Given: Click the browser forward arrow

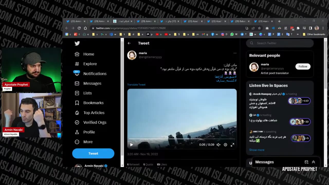Looking at the screenshot, I should coord(73,28).
